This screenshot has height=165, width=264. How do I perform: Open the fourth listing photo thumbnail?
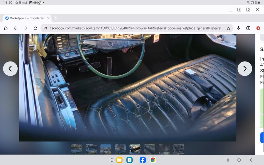[x=120, y=149]
